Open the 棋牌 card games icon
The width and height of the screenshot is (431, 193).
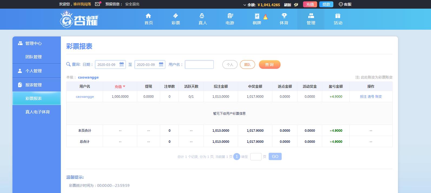pyautogui.click(x=257, y=16)
